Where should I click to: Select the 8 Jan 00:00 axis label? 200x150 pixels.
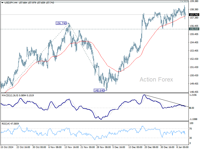[182, 147]
